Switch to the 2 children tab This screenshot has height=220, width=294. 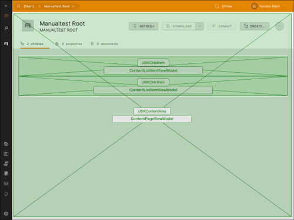[35, 44]
